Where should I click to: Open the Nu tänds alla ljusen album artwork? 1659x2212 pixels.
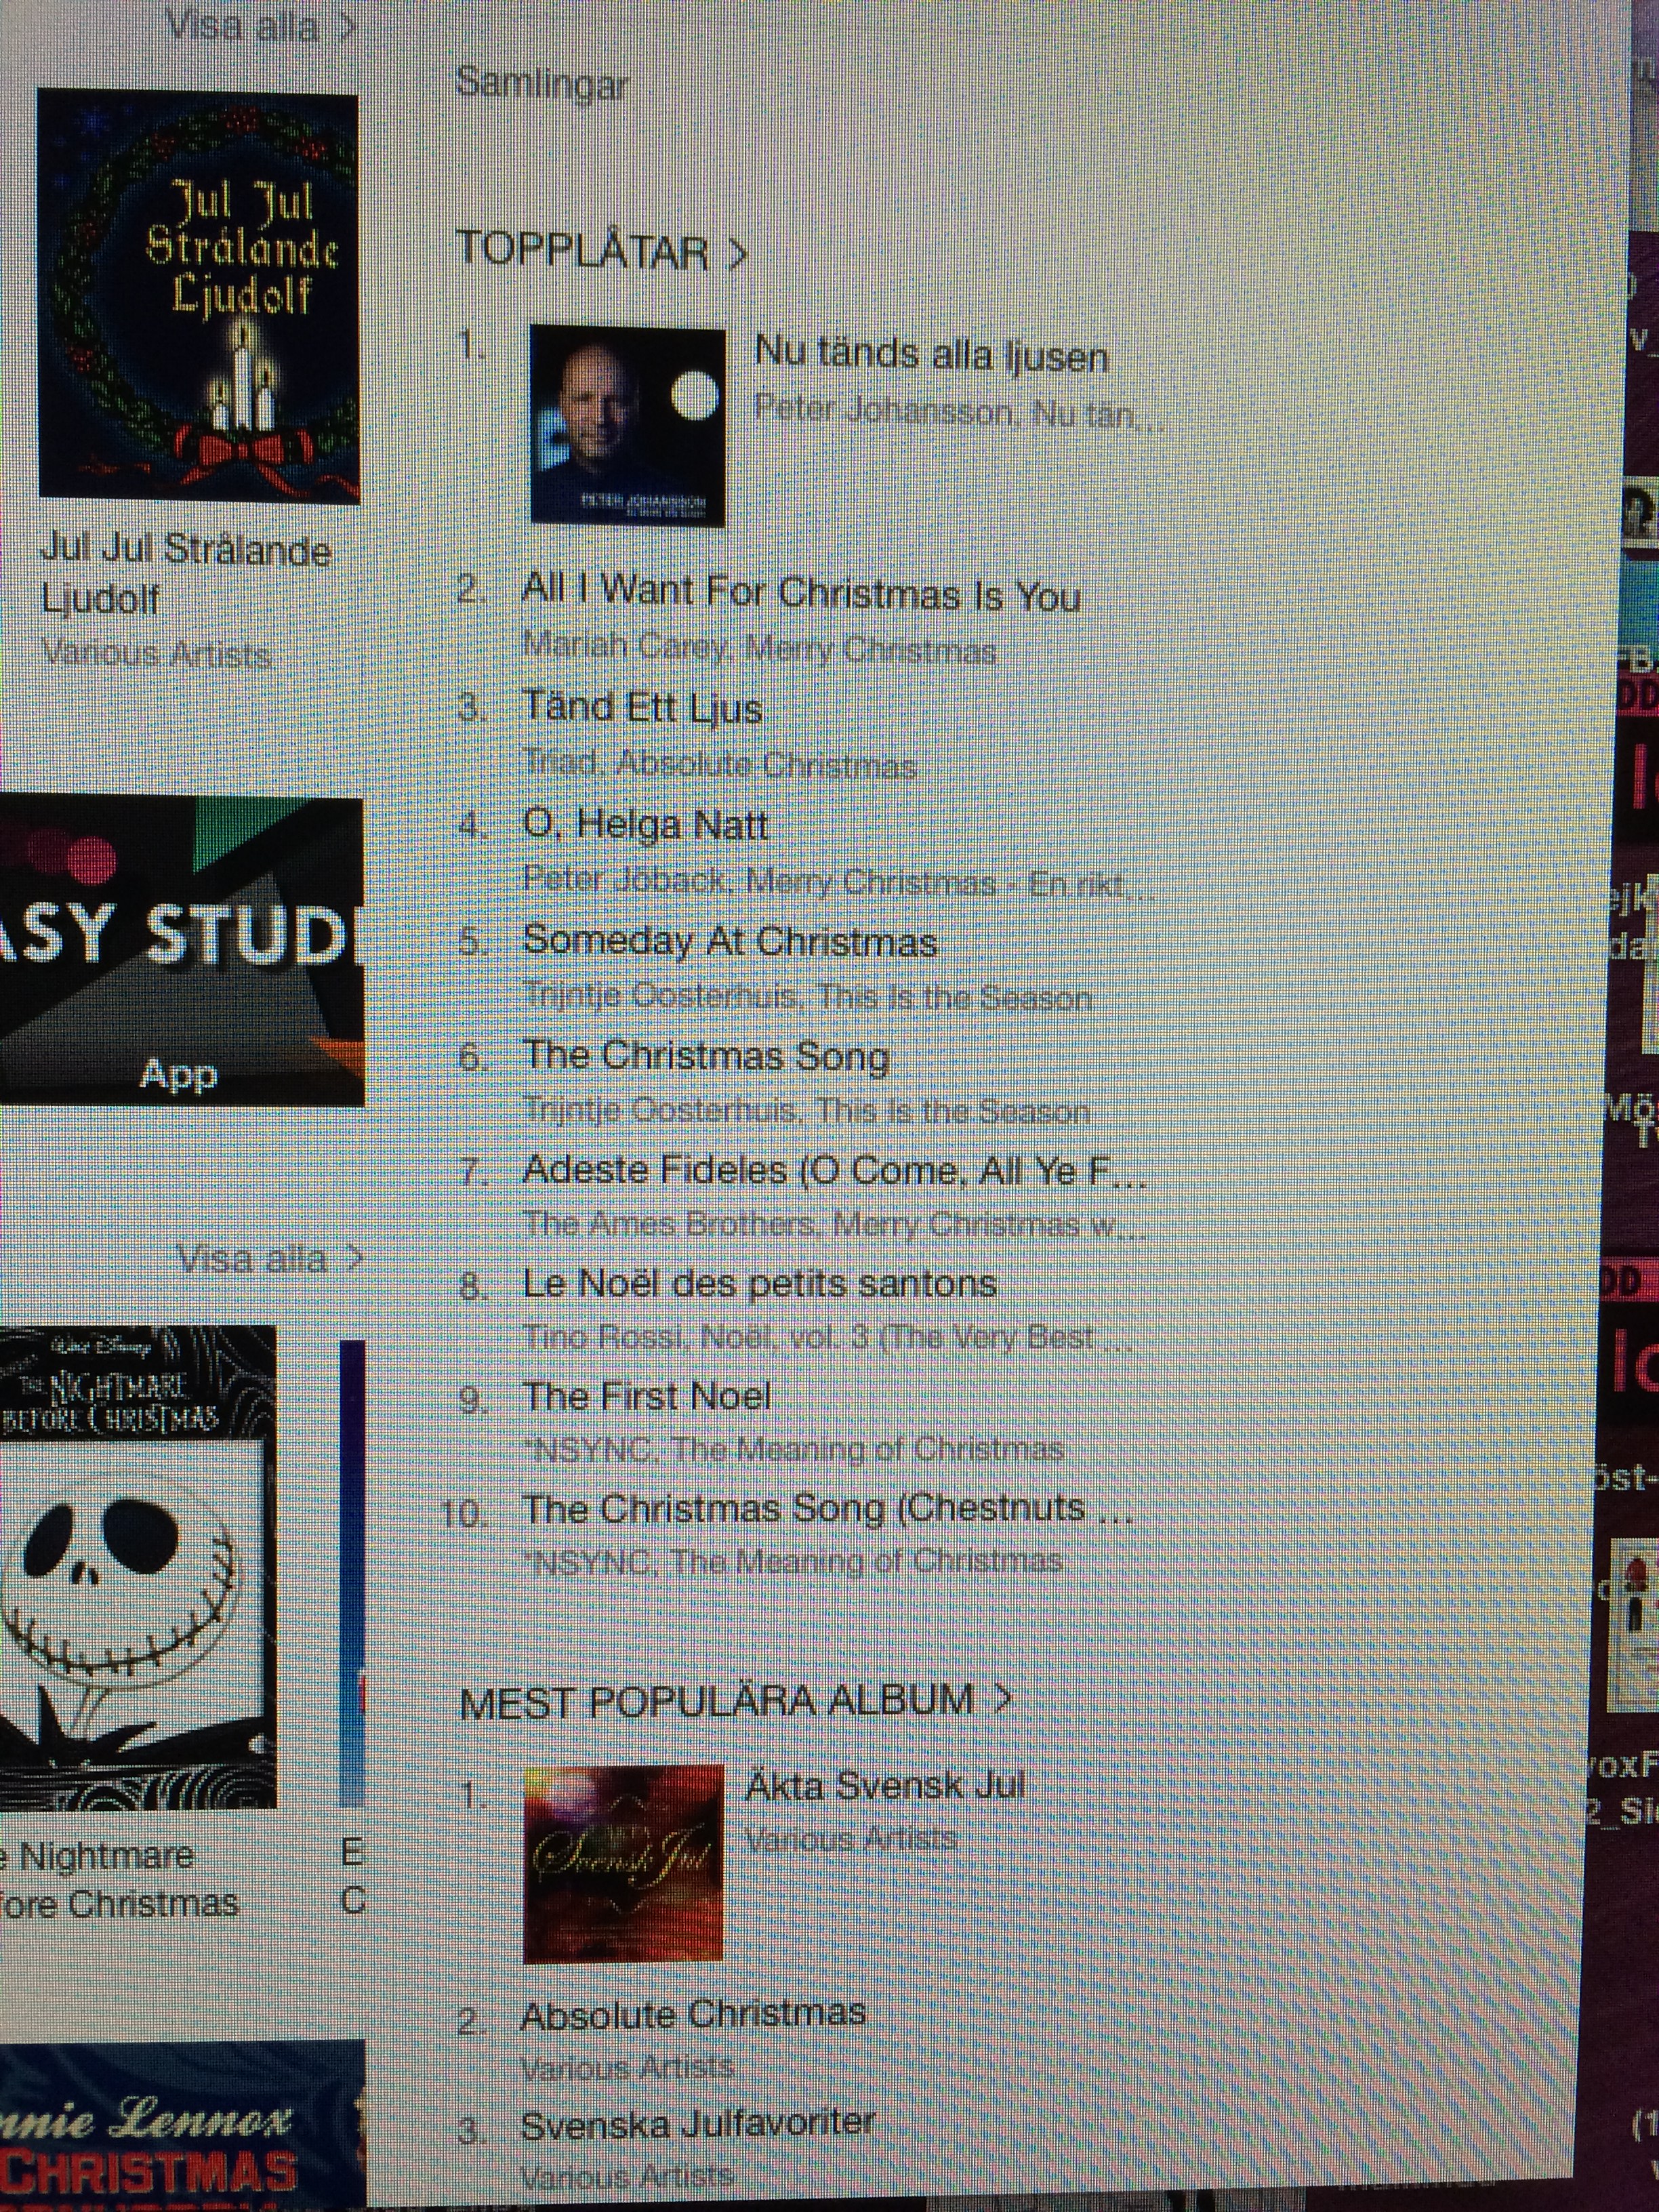[x=628, y=426]
